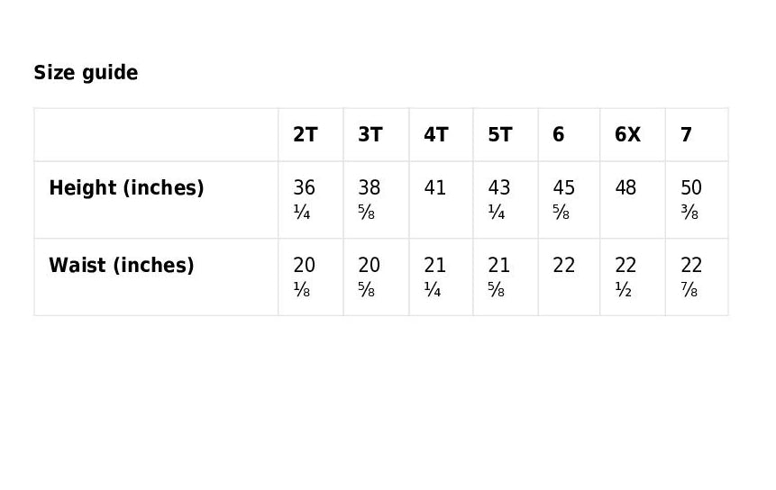Select the size 6 column header
Image resolution: width=776 pixels, height=490 pixels.
click(559, 135)
